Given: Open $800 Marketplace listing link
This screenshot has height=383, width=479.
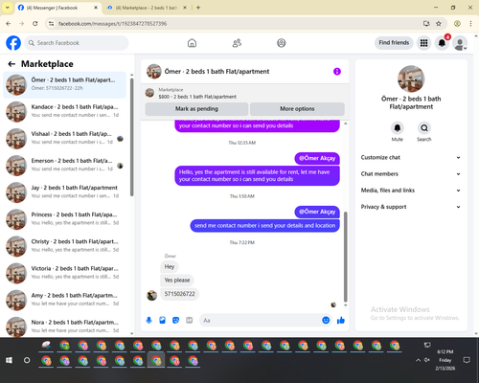Looking at the screenshot, I should (197, 97).
